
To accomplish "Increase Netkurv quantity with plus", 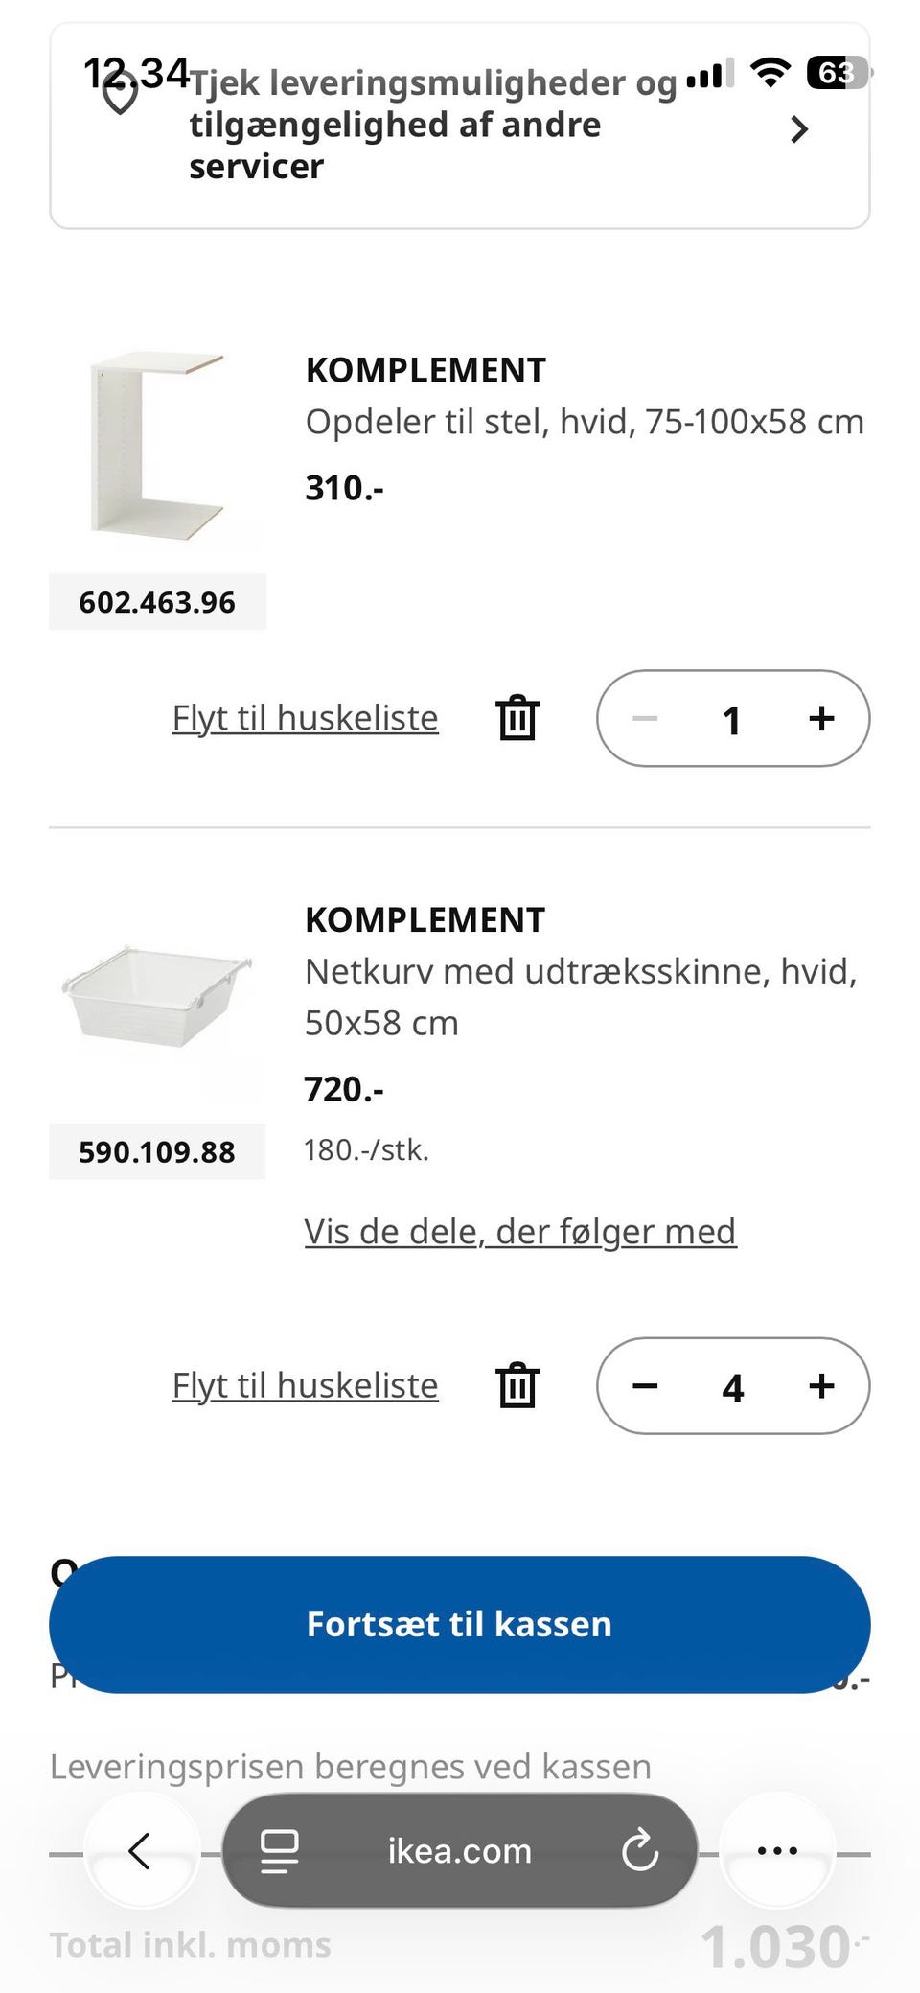I will tap(821, 1386).
